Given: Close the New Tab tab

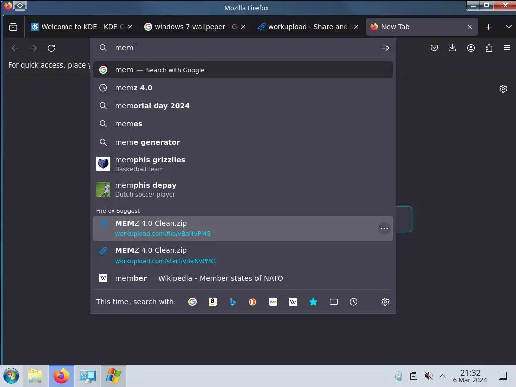Looking at the screenshot, I should click(x=470, y=27).
